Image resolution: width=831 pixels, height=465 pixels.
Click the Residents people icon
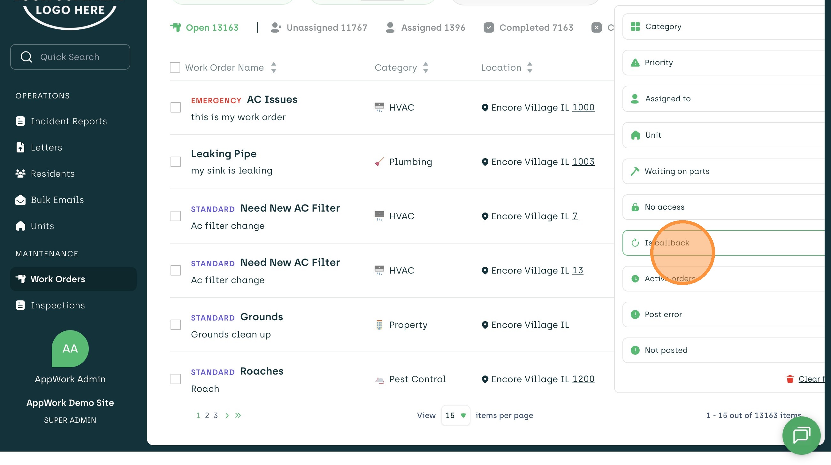(x=20, y=174)
